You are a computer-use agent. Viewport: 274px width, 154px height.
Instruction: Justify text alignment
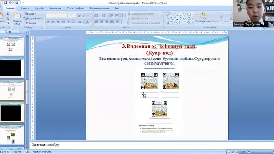(x=111, y=22)
